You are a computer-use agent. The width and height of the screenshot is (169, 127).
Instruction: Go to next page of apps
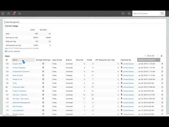(162, 56)
